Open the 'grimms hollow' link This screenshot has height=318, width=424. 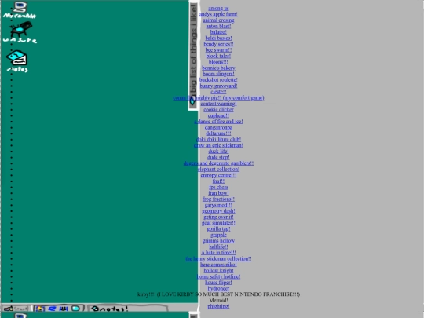pyautogui.click(x=218, y=241)
